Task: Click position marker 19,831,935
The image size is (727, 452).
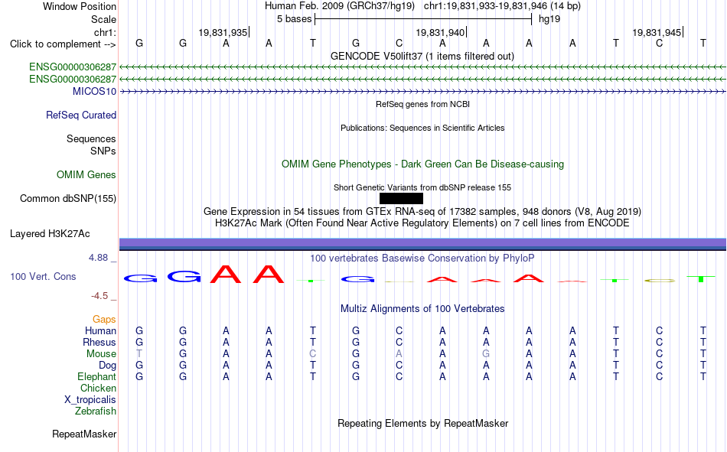Action: [223, 32]
